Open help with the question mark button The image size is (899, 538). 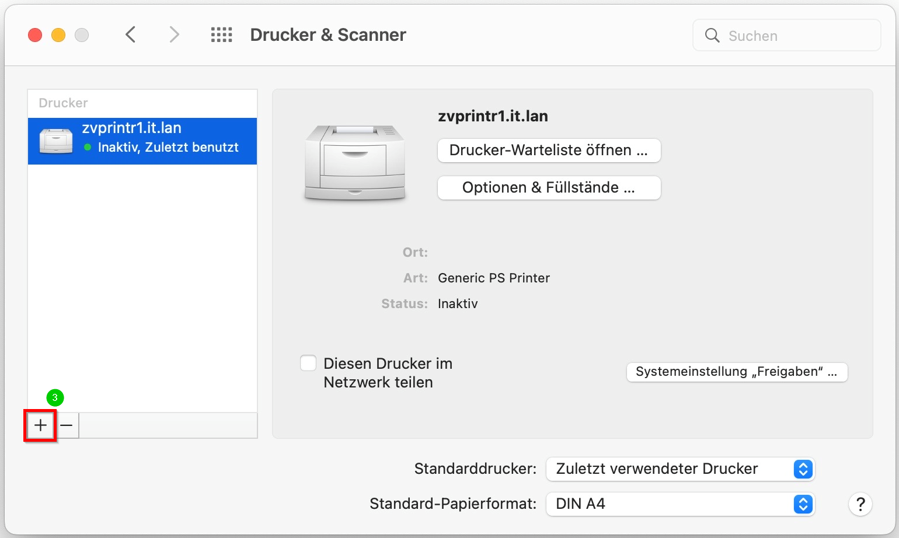point(860,504)
